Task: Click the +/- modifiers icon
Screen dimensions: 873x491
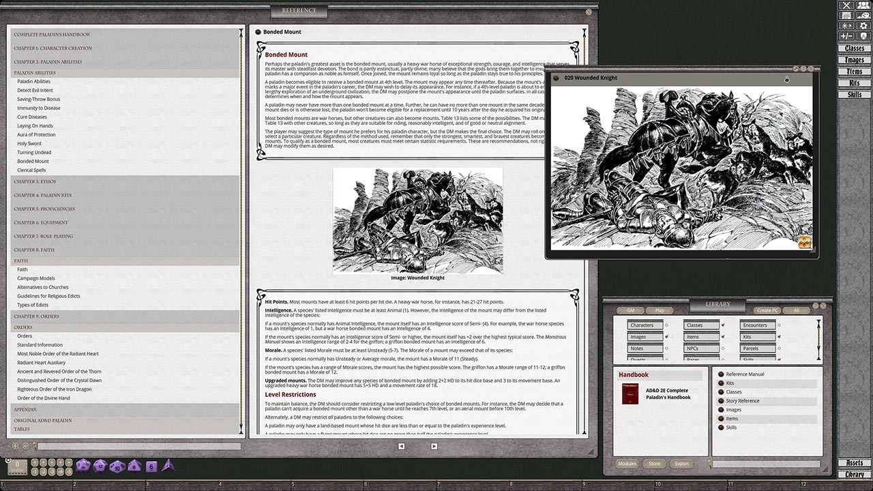Action: click(846, 35)
